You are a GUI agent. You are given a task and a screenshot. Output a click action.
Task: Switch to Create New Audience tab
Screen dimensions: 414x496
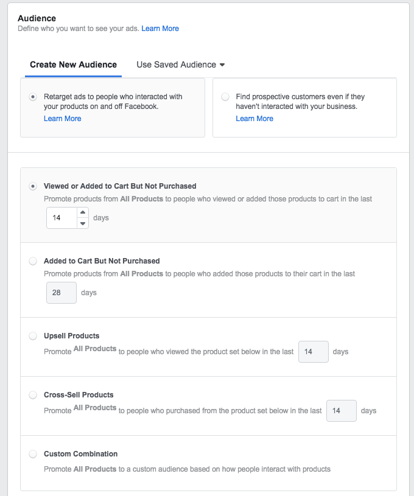coord(73,65)
